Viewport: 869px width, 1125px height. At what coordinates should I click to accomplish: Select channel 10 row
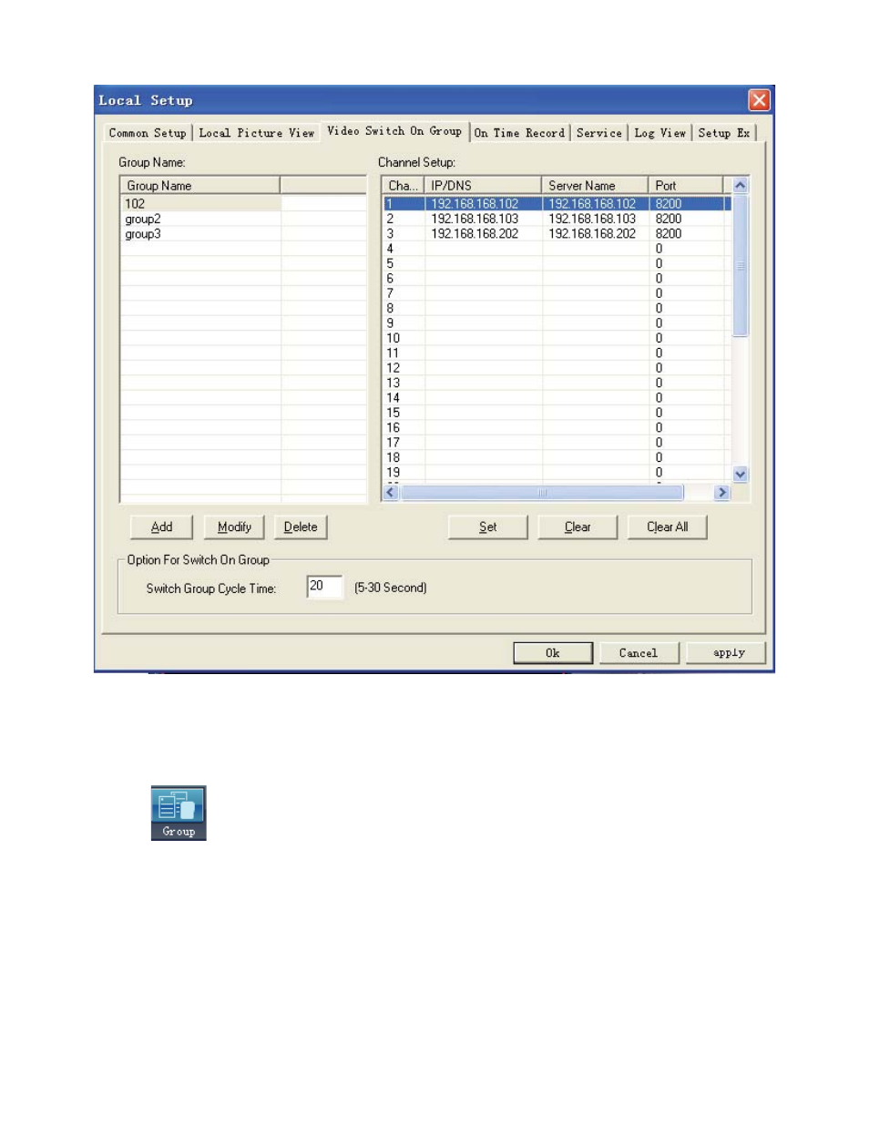(556, 338)
